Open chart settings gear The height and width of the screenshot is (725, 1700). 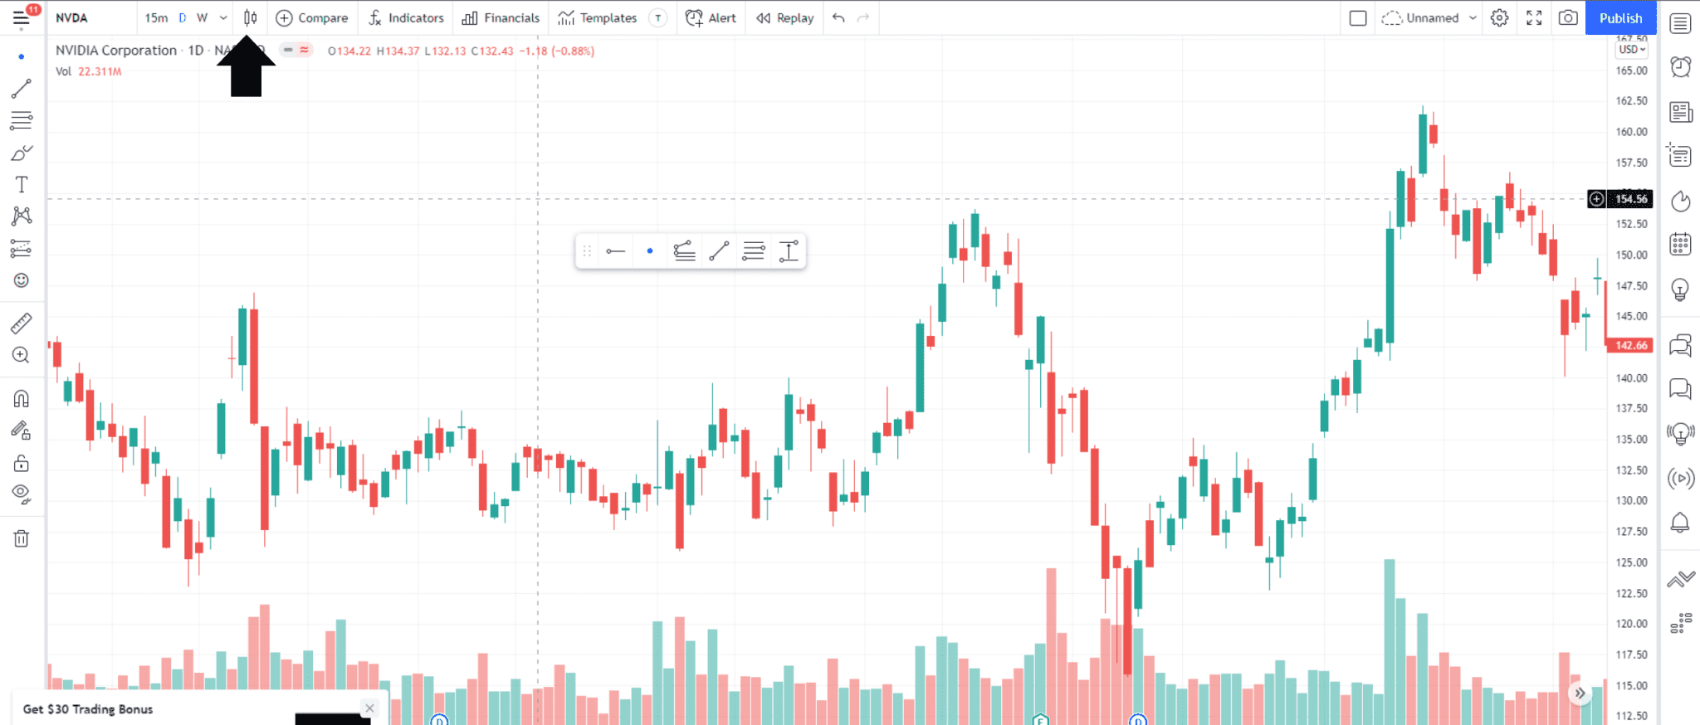coord(1499,17)
